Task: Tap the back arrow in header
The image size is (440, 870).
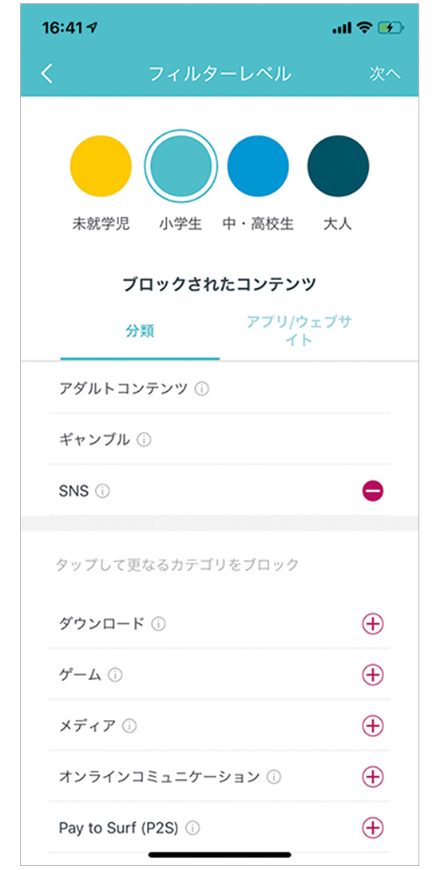Action: pos(47,73)
